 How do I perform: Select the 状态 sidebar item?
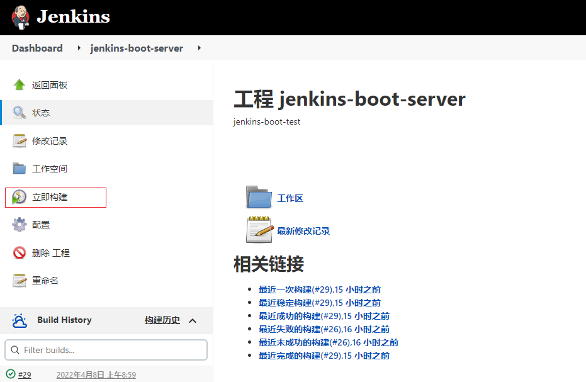point(107,113)
